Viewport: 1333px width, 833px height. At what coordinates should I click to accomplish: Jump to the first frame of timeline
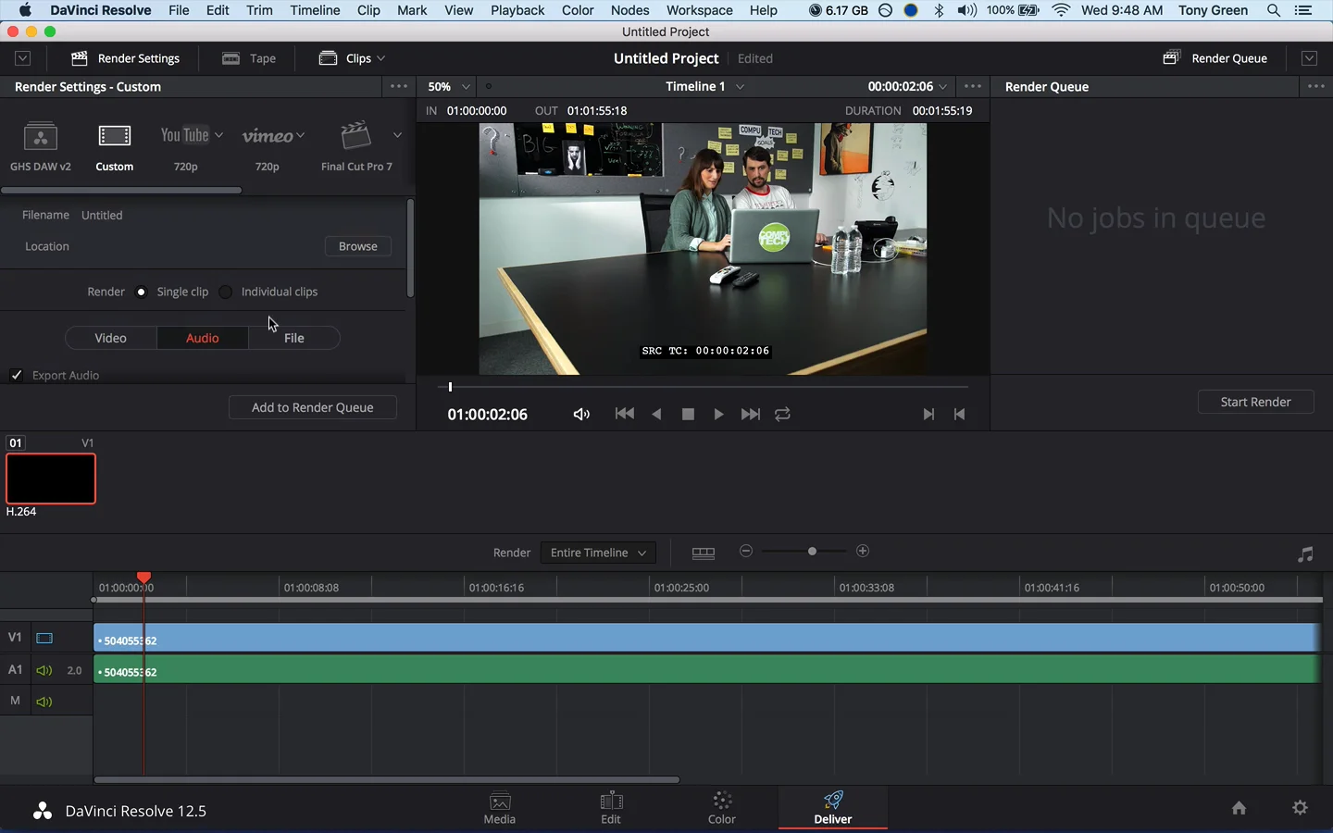pos(625,415)
